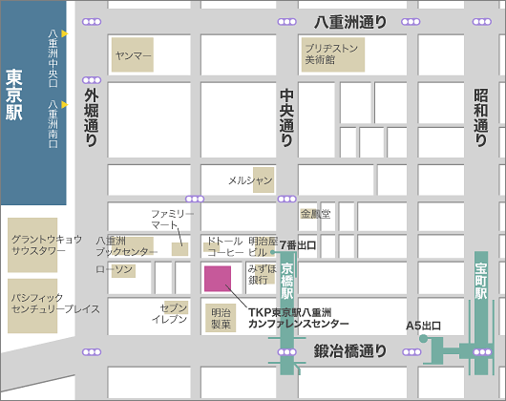Click traffic signal at 昭和通り and 八重洲通り crossing
The image size is (506, 401).
(x=482, y=22)
